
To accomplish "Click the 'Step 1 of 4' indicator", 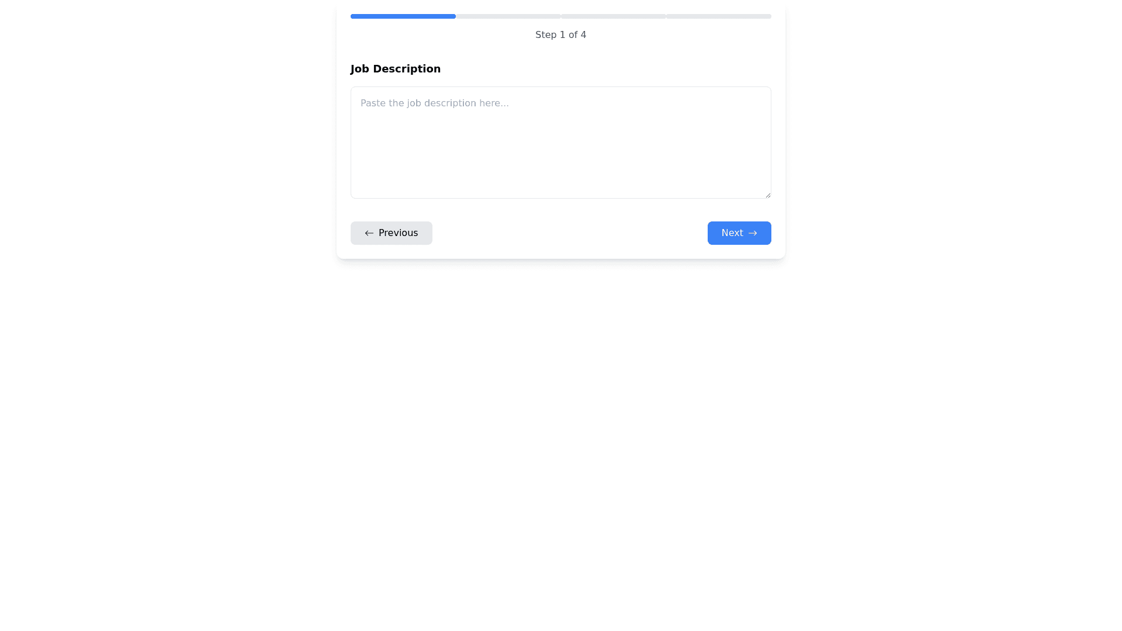I will point(560,35).
